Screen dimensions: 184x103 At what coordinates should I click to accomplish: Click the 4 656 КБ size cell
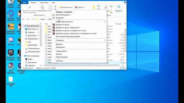121,43
